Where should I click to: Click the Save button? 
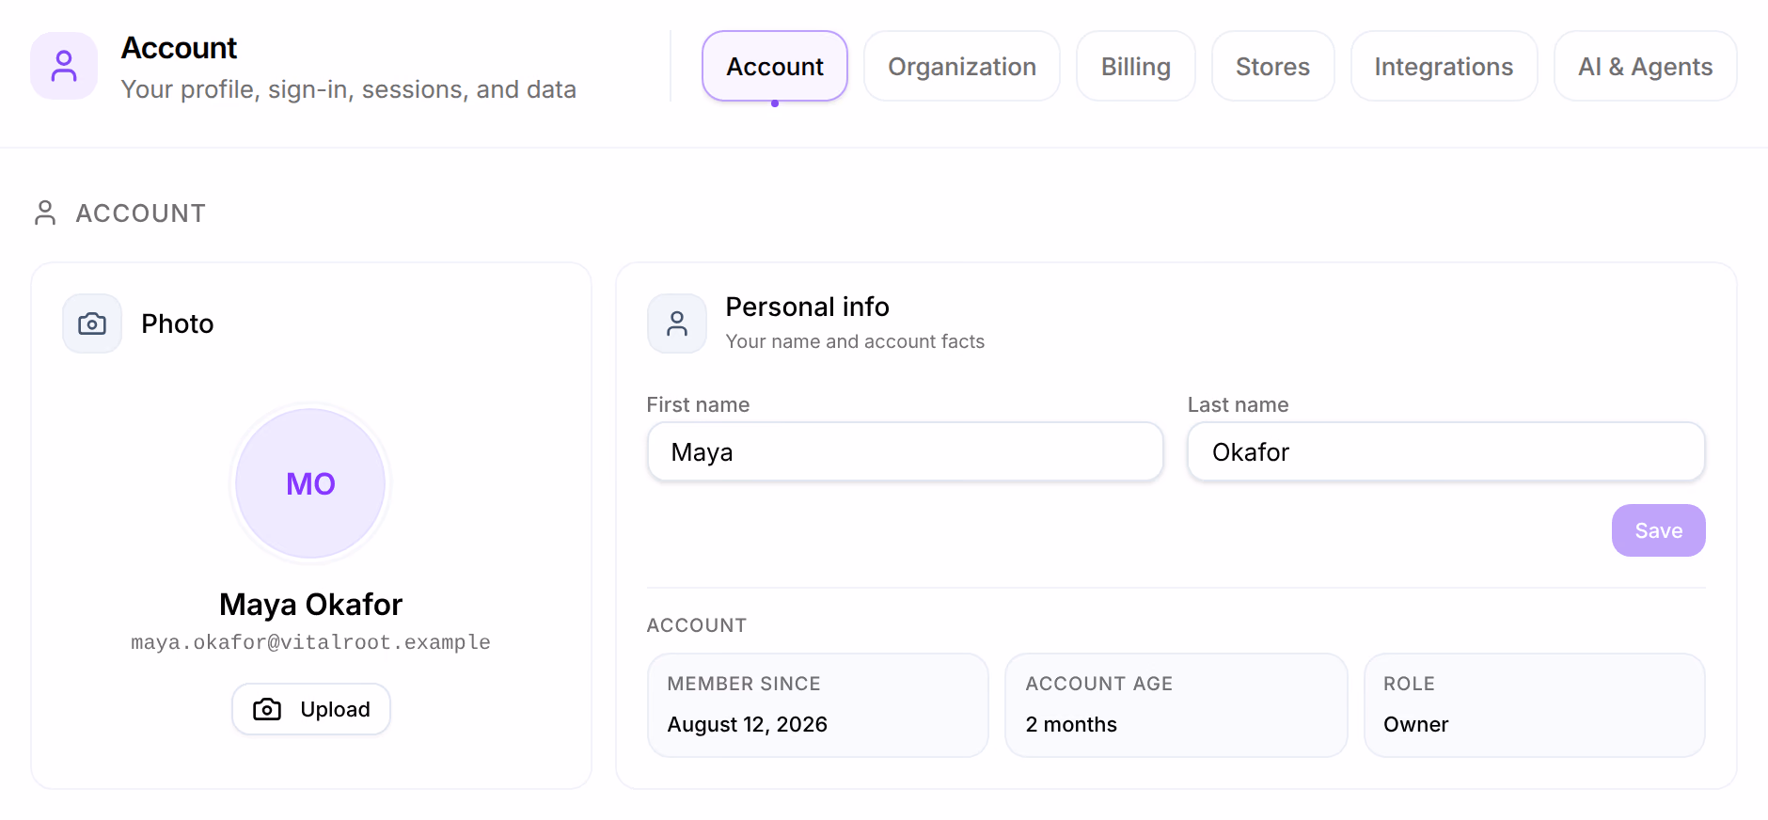point(1659,530)
